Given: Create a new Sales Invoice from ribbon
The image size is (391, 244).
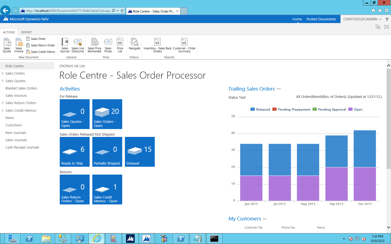Looking at the screenshot, I should (19, 45).
